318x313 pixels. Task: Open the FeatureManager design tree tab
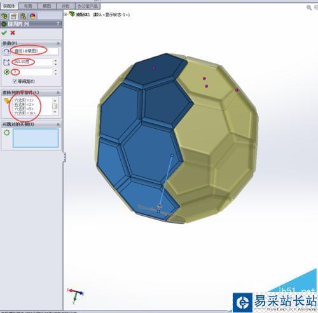pos(4,16)
